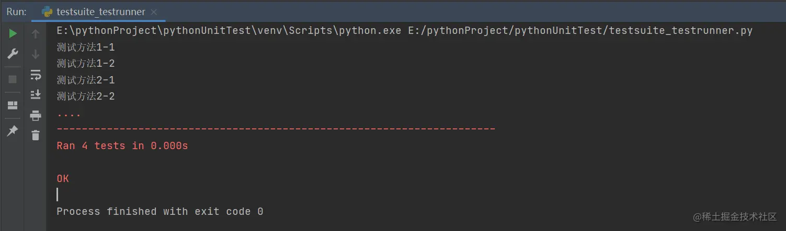Screen dimensions: 786x231
Task: Clear all console output with the trash icon
Action: click(x=36, y=135)
